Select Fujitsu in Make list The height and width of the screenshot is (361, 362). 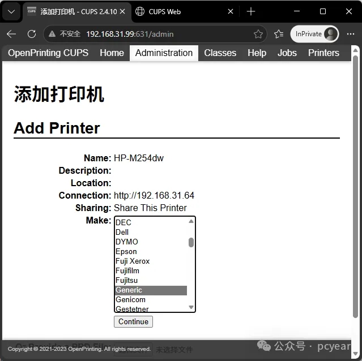[151, 281]
